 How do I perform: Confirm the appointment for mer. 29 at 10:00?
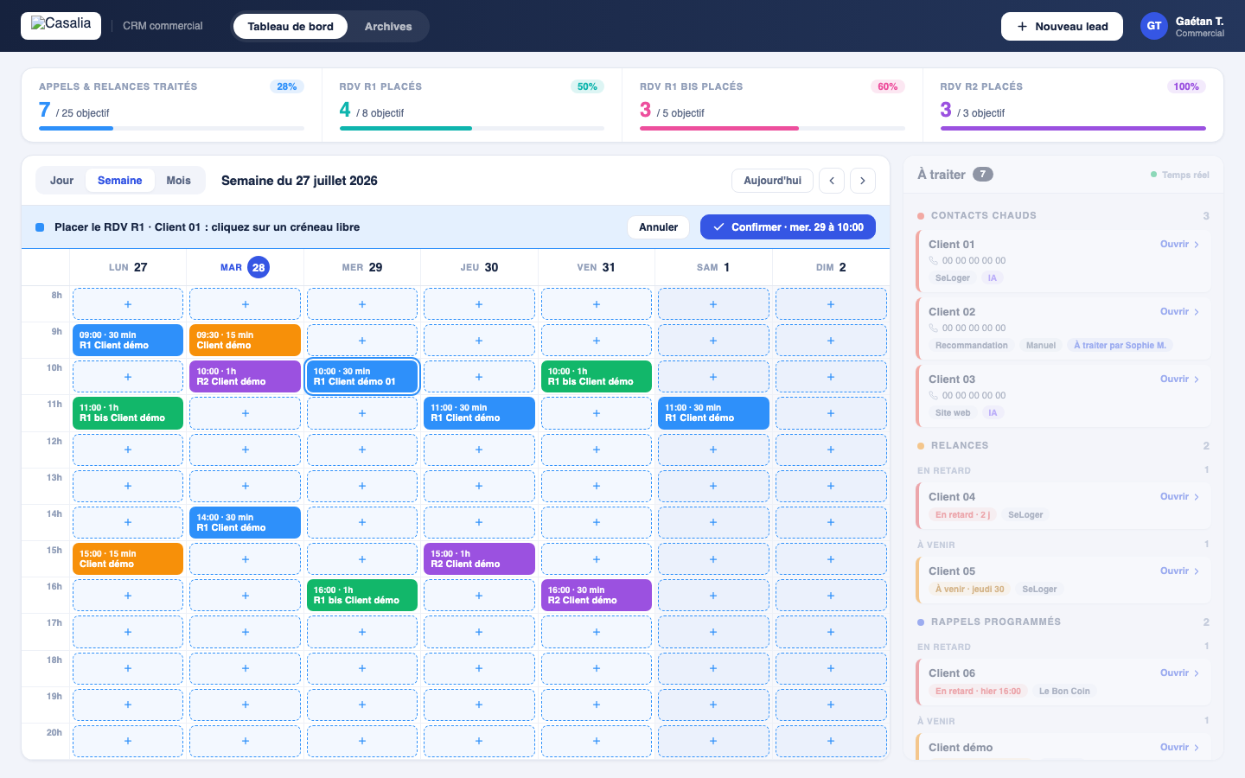pos(788,227)
